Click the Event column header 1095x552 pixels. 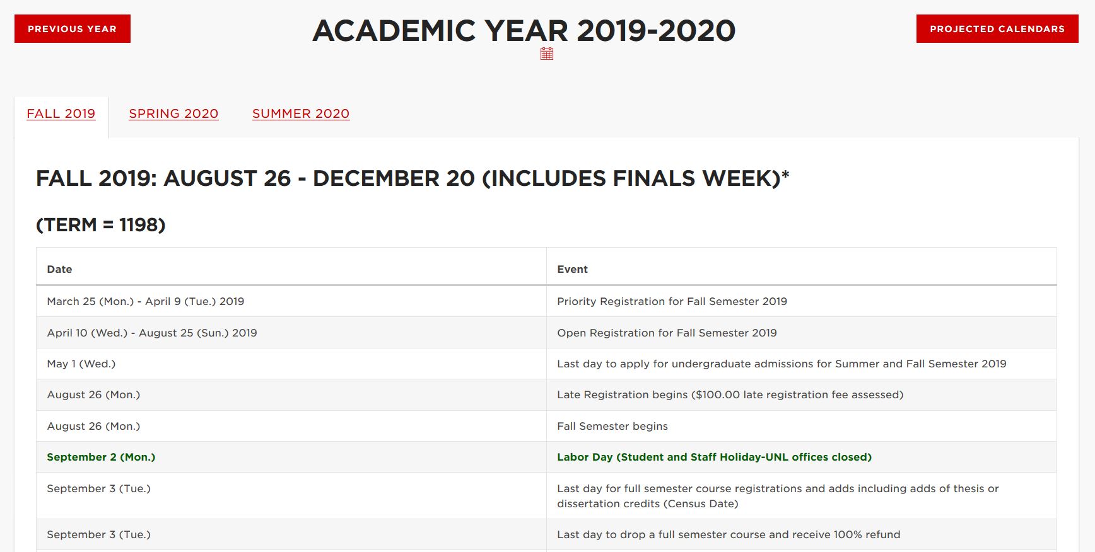pos(572,270)
